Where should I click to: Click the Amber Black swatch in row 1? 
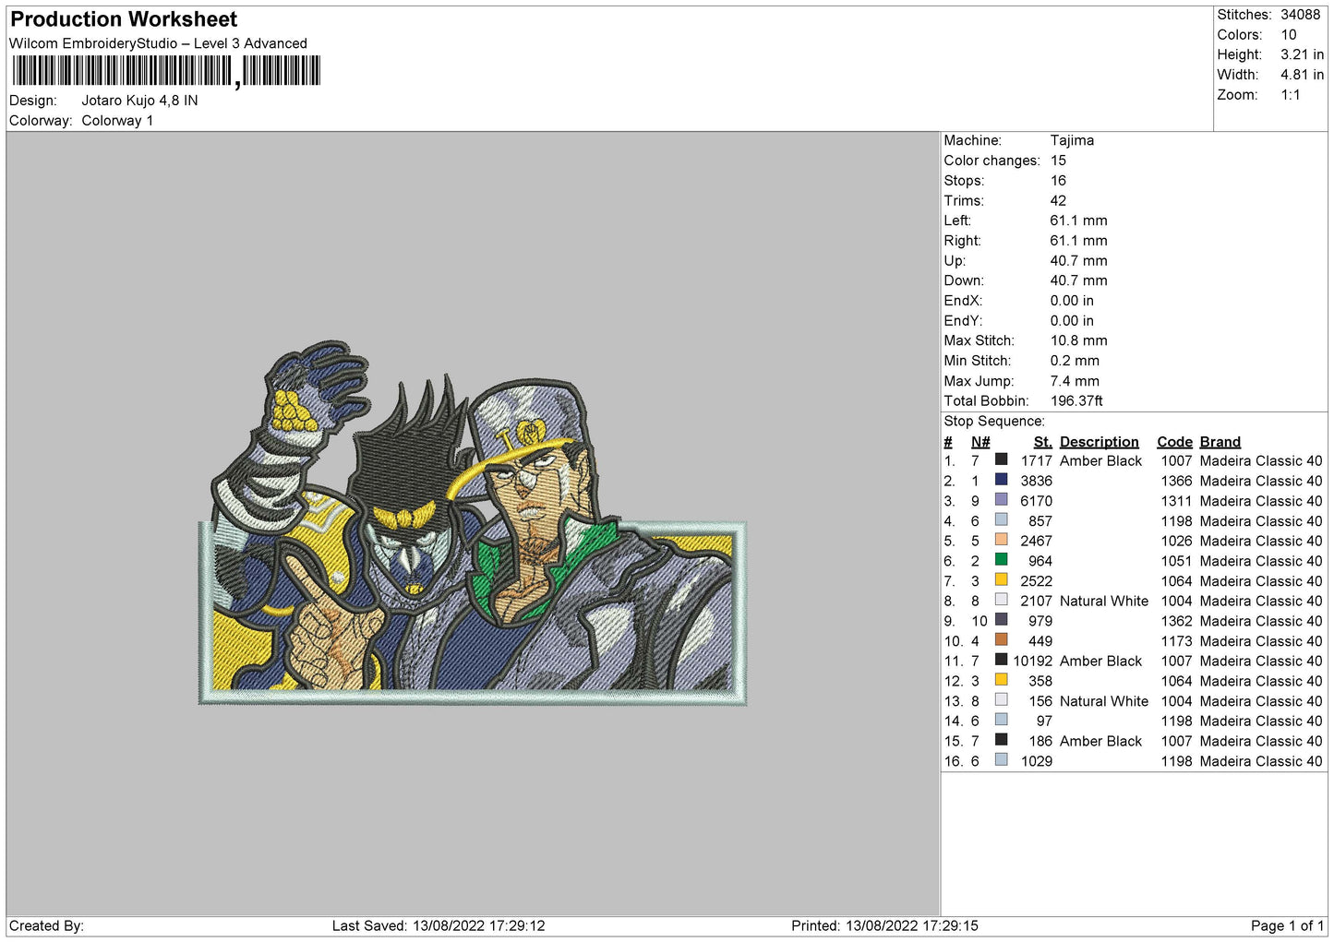1001,459
